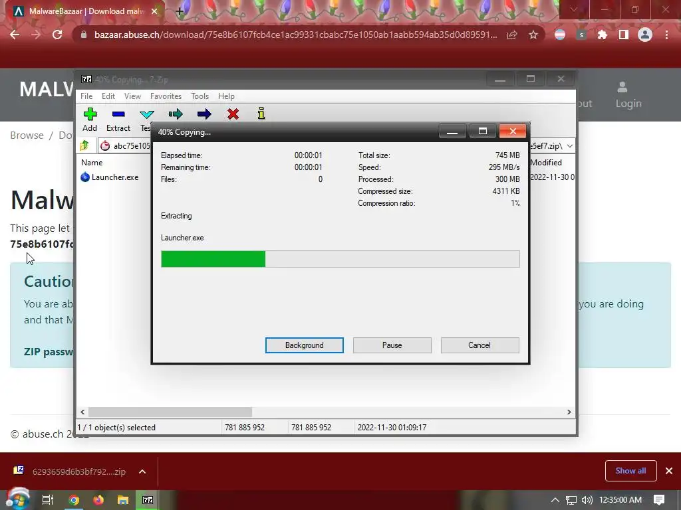This screenshot has width=681, height=510.
Task: Click the Chrome tab search chevron
Action: click(573, 9)
